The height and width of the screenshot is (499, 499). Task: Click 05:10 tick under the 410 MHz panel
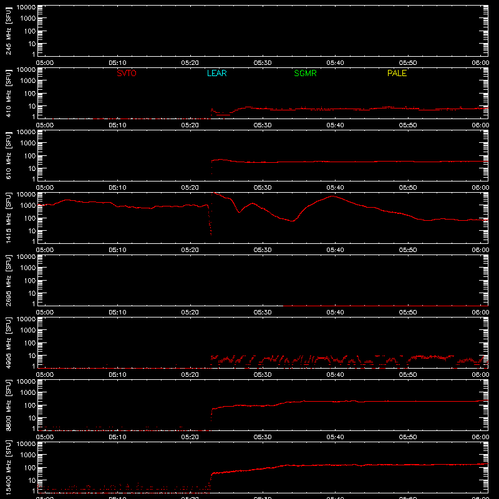[x=117, y=125]
